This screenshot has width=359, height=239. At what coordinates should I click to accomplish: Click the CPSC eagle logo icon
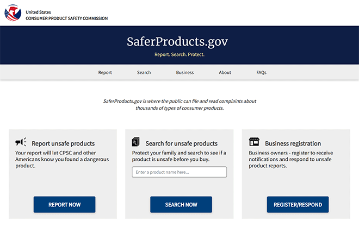[13, 13]
